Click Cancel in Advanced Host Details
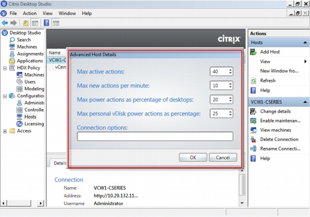 click(223, 157)
